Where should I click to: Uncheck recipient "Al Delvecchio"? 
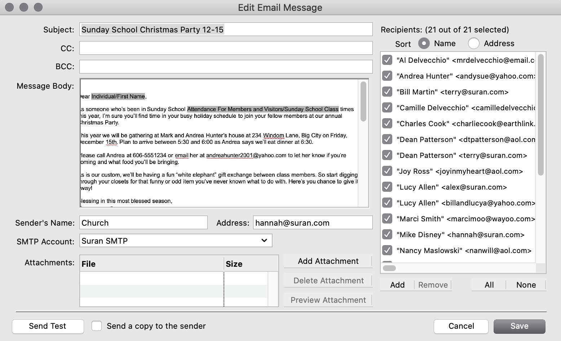click(x=387, y=60)
